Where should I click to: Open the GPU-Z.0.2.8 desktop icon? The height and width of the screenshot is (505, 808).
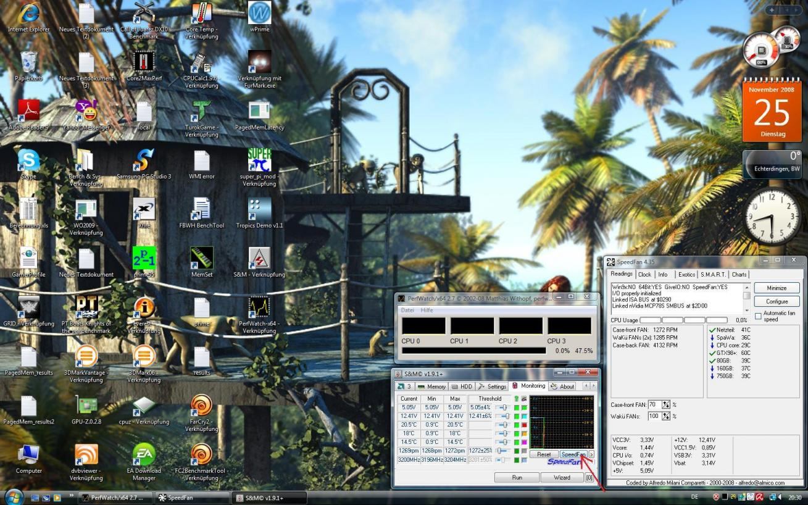86,409
